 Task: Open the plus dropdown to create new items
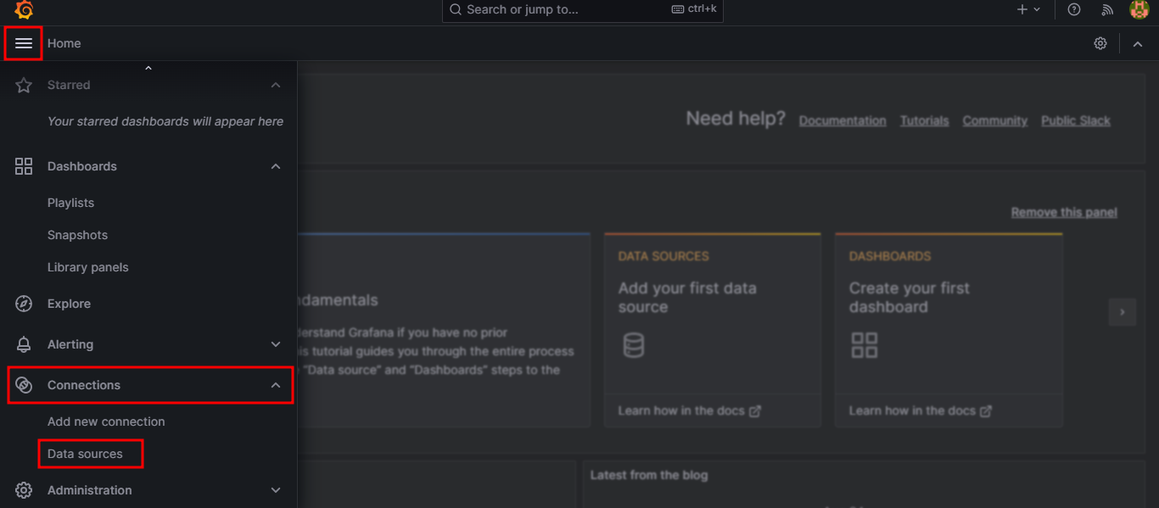point(1029,9)
